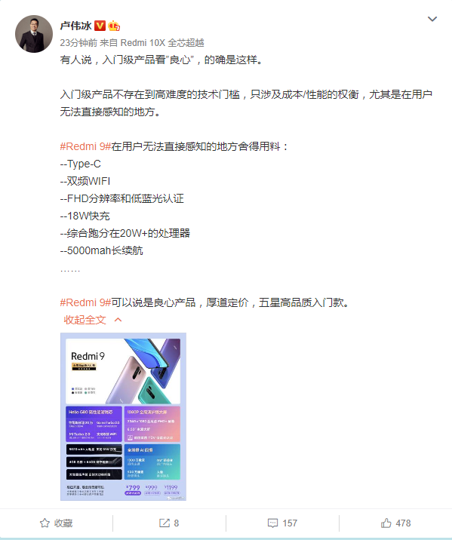Click the star favorite icon
Screen dimensions: 452x540
tap(45, 523)
